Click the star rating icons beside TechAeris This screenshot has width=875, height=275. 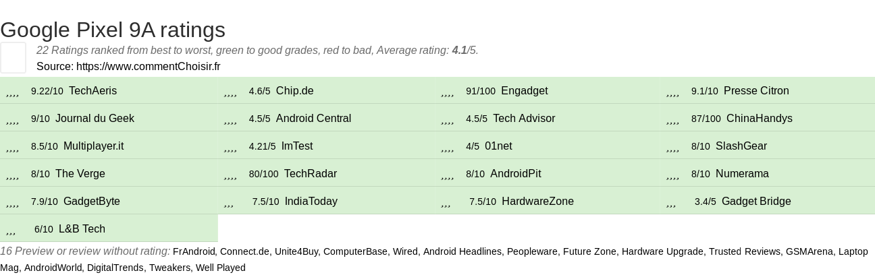pos(12,92)
